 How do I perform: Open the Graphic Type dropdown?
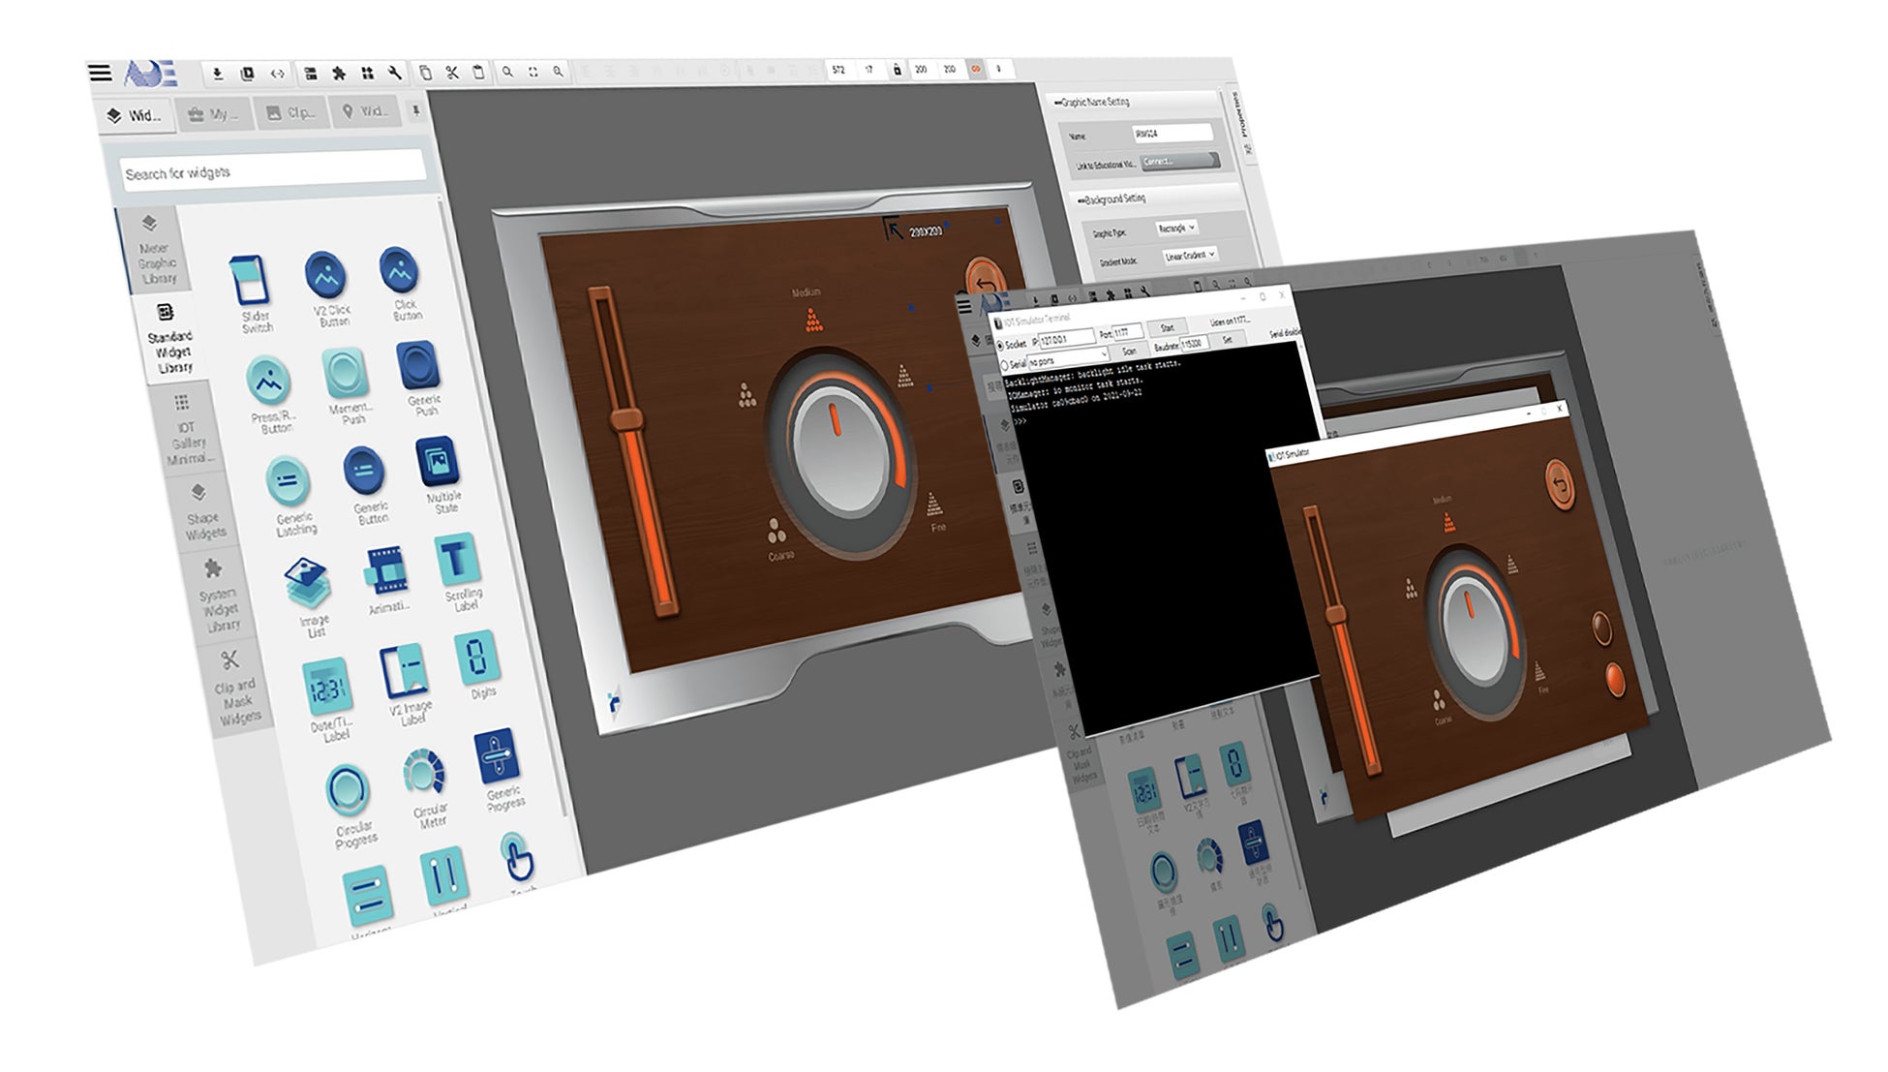(x=1176, y=229)
